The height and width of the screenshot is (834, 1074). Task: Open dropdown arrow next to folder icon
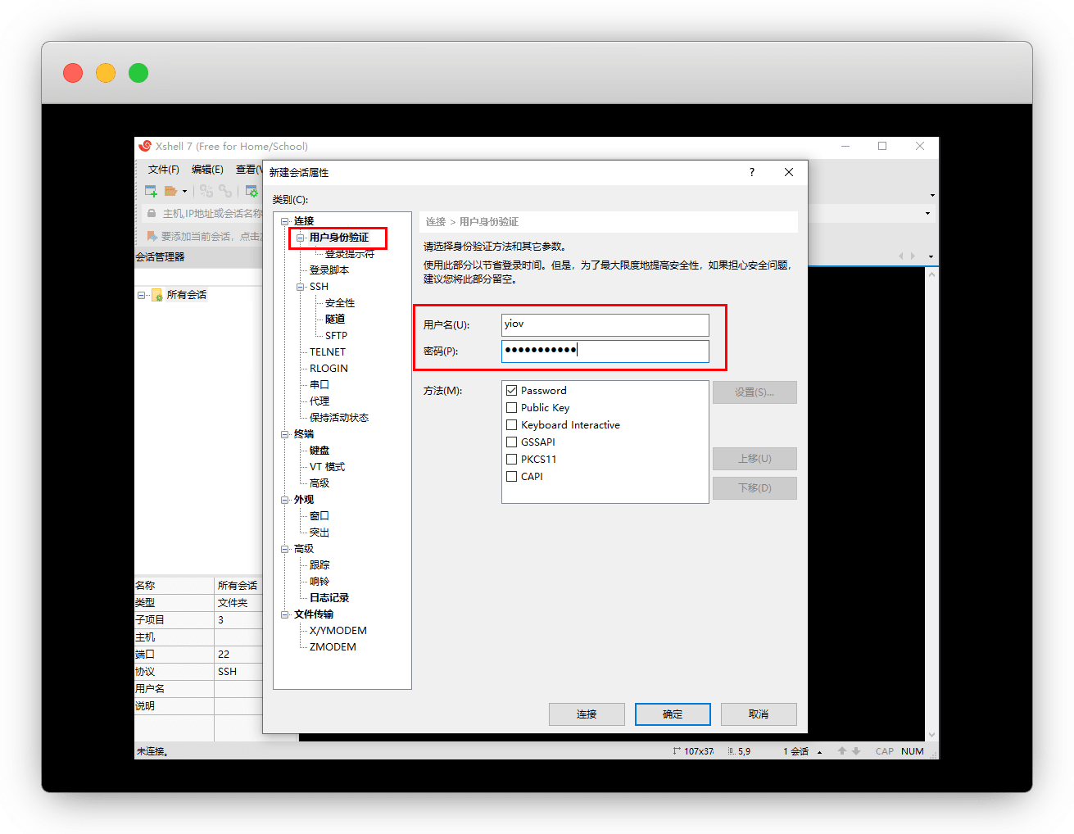pyautogui.click(x=184, y=192)
